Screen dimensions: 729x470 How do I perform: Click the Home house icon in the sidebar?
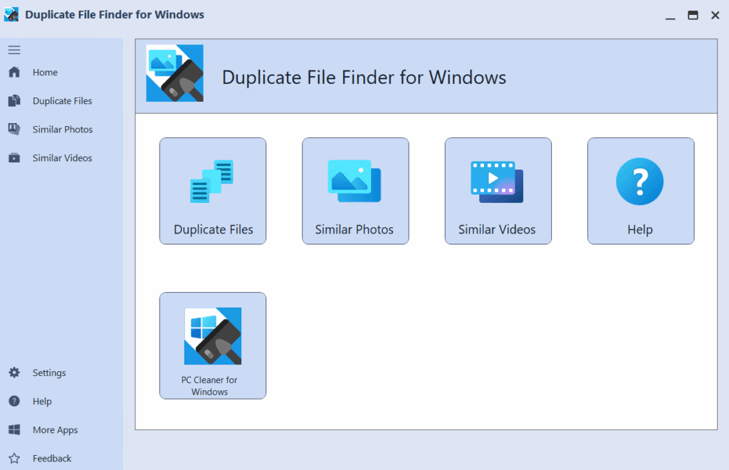coord(14,72)
